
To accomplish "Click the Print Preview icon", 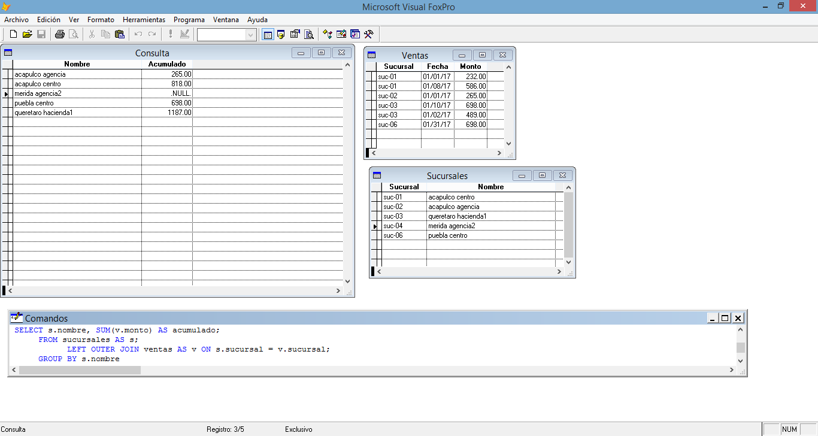I will [74, 35].
